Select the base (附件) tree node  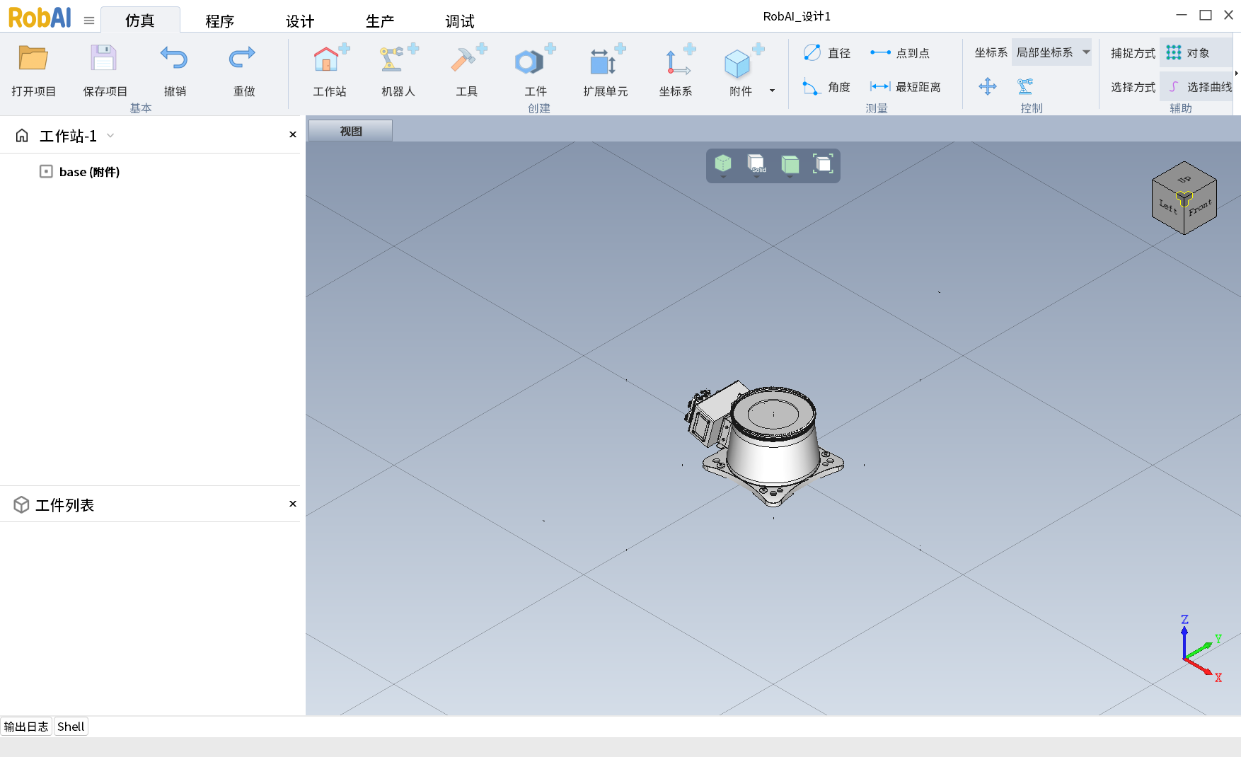tap(89, 172)
